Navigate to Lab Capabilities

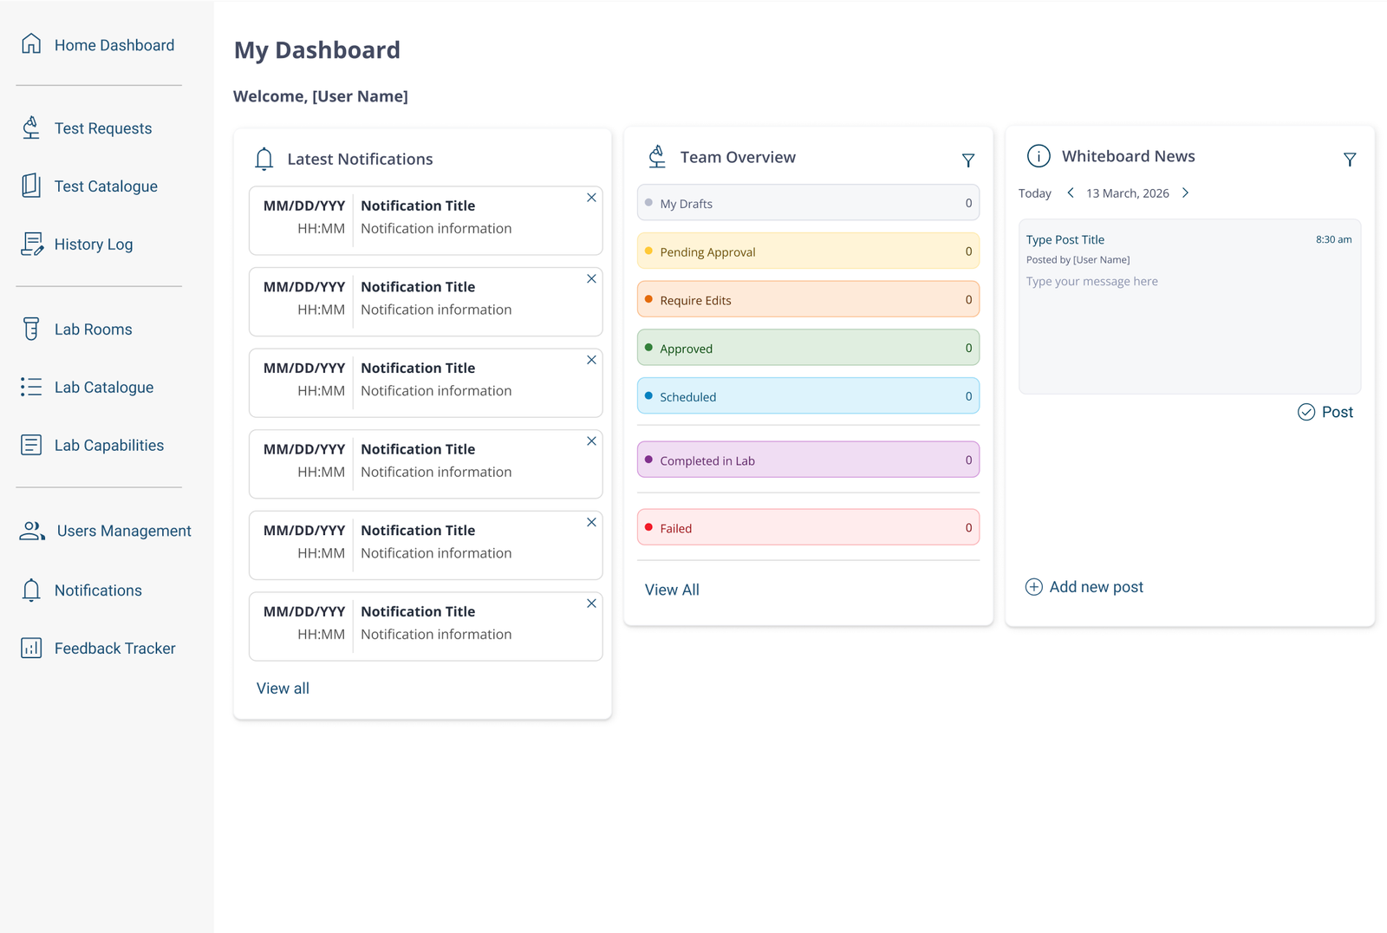click(109, 446)
